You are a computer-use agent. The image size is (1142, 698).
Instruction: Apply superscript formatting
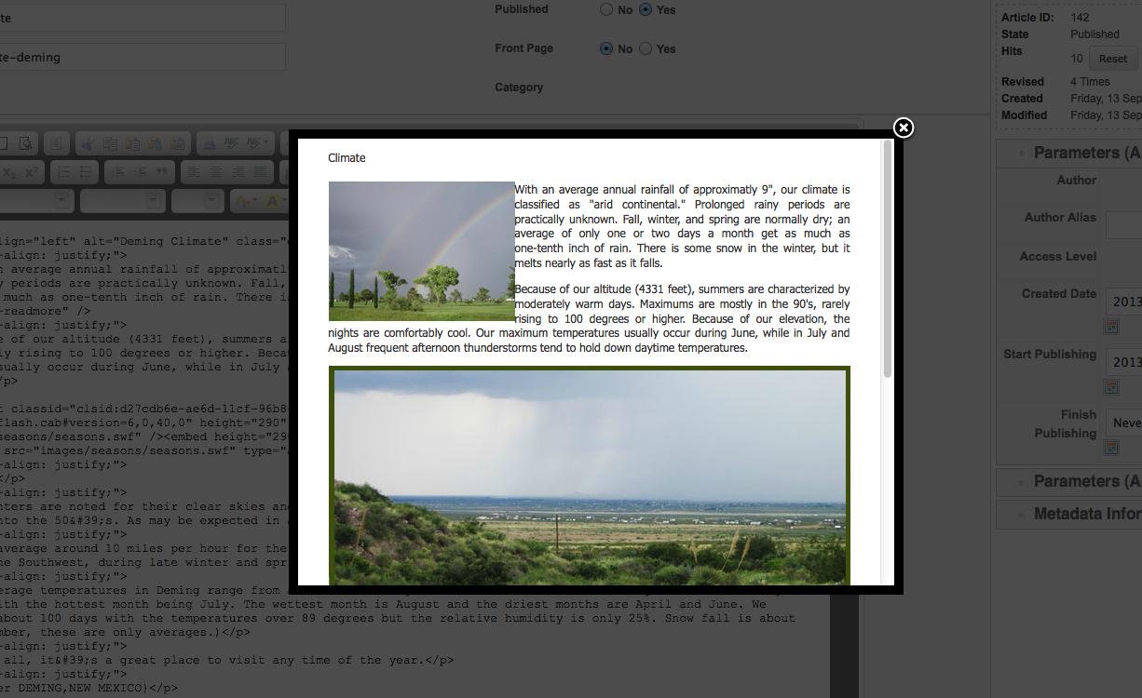(x=32, y=172)
